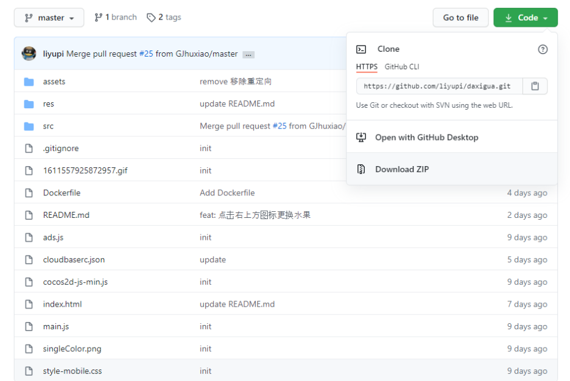Toggle the green Code dropdown button
Viewport: 570px width, 381px height.
(x=526, y=18)
